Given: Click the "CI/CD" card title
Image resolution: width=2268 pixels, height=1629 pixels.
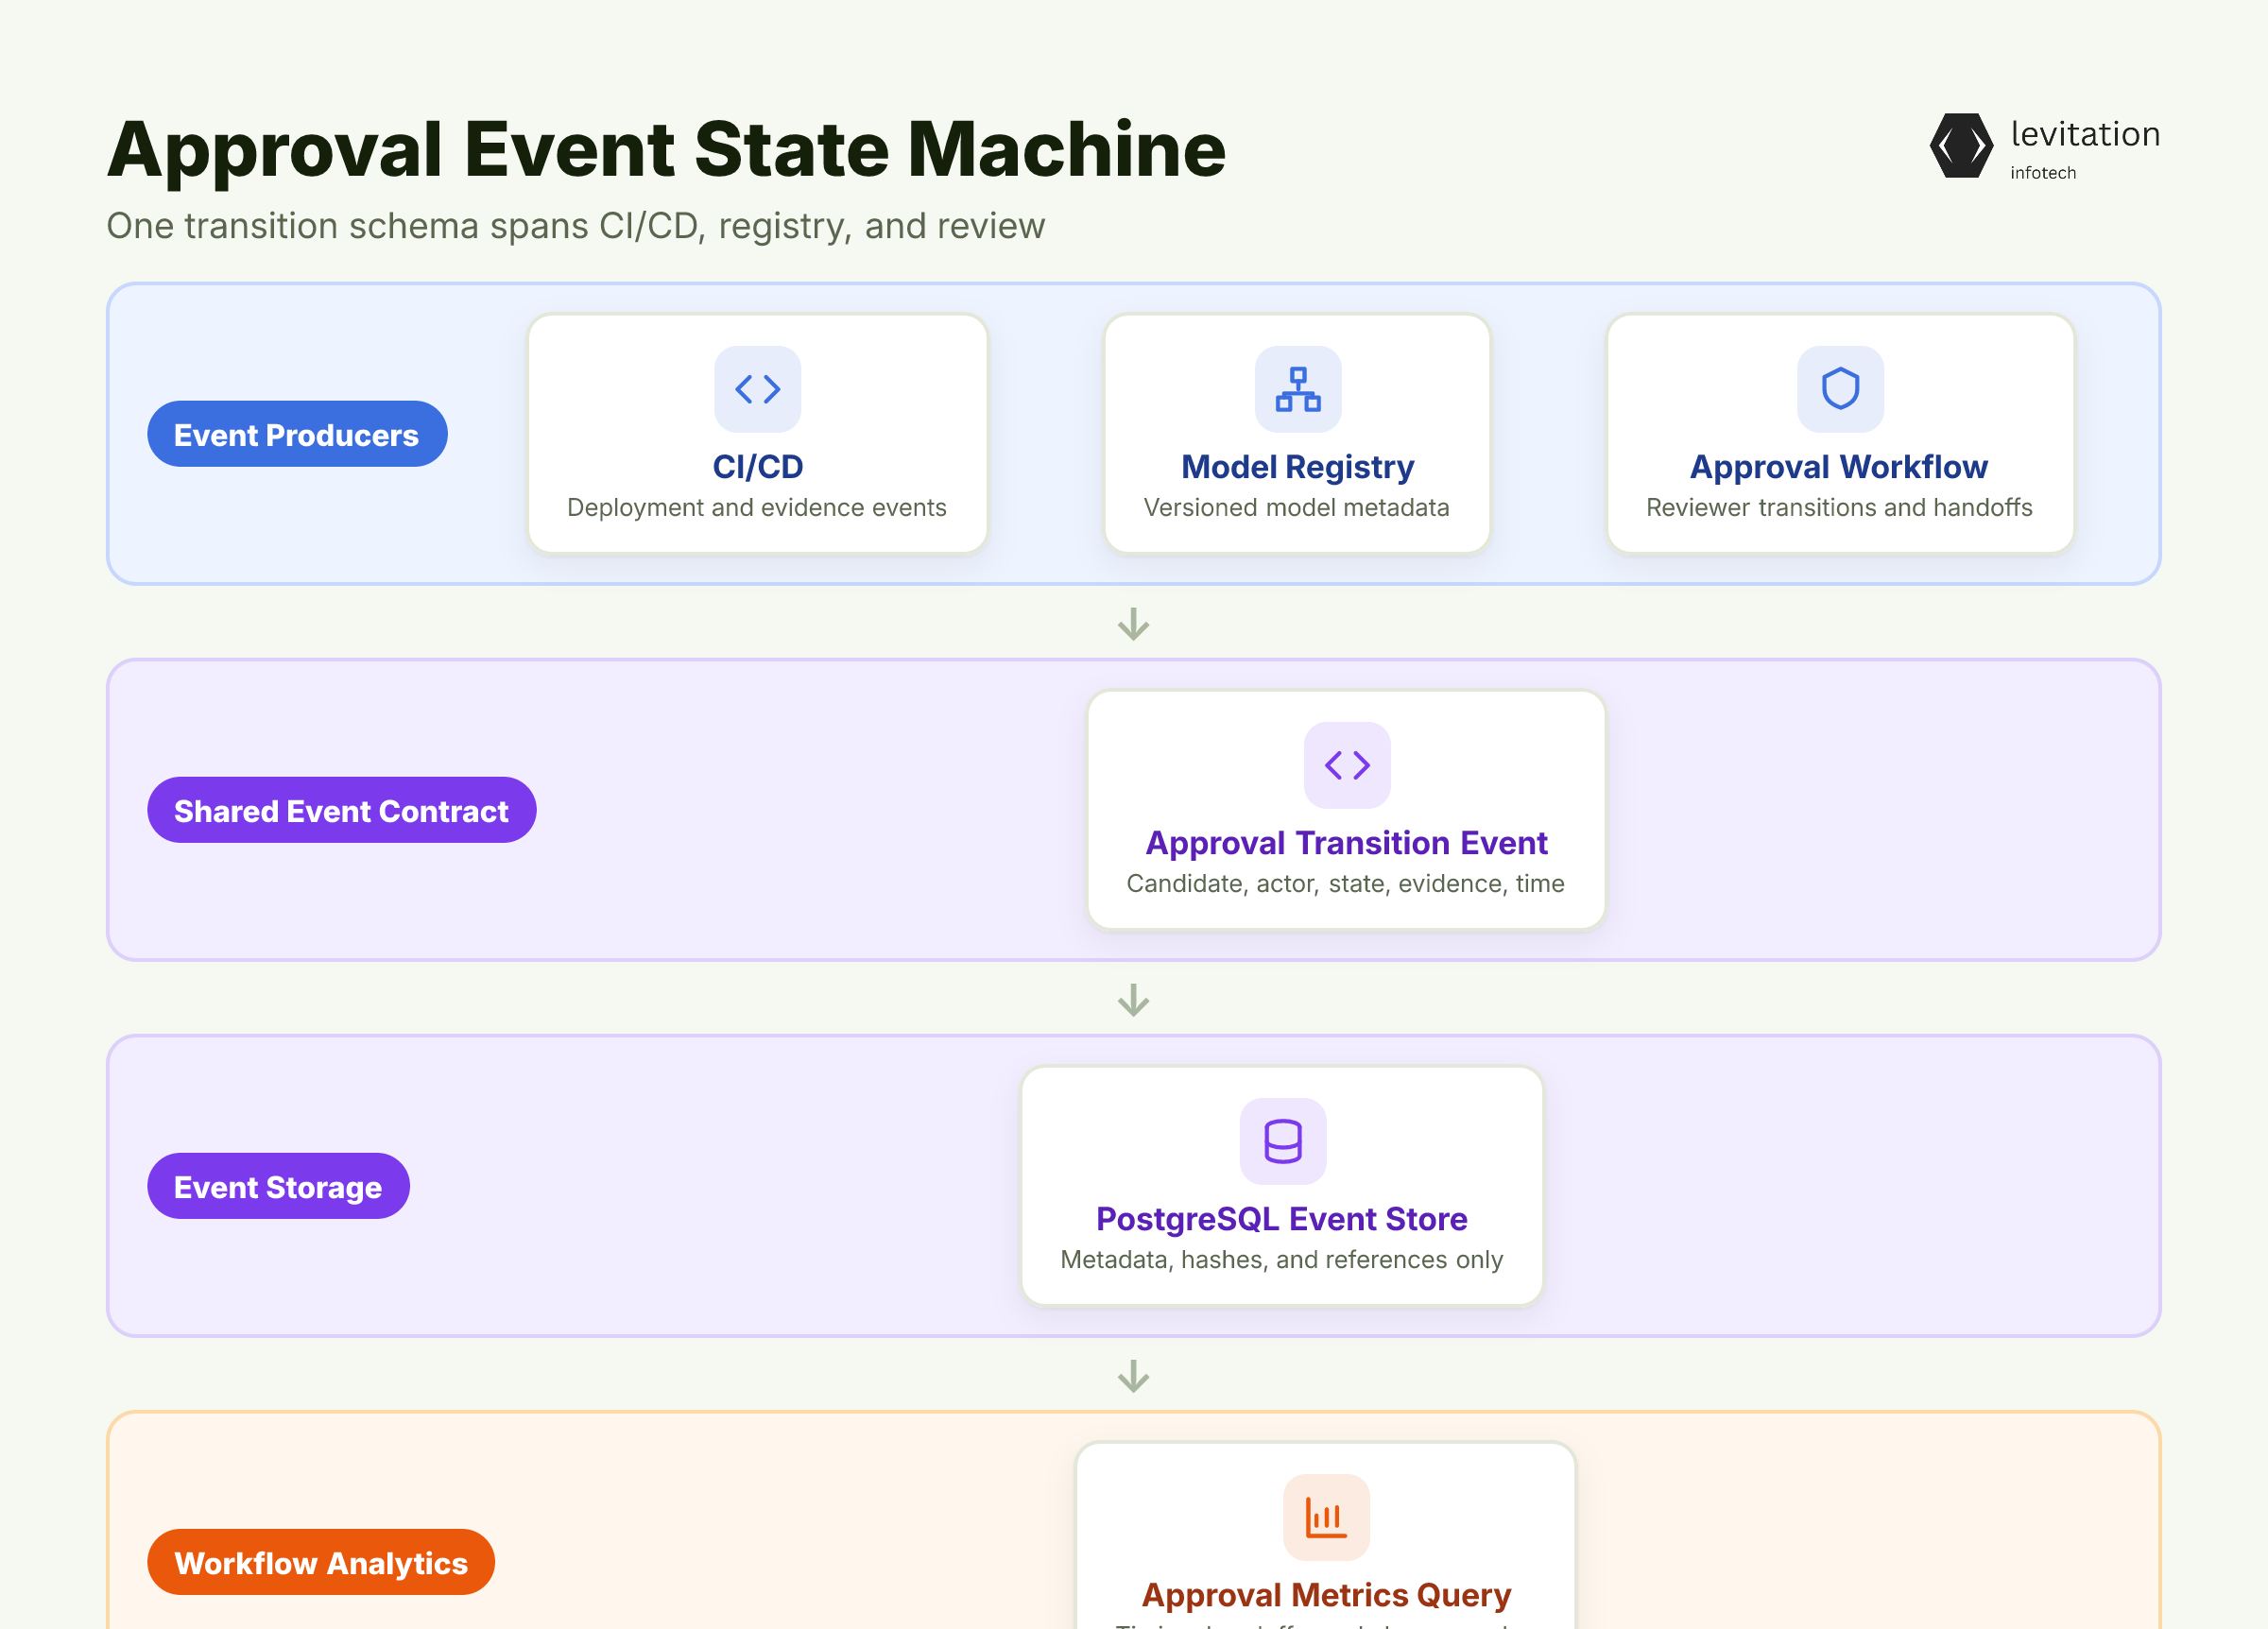Looking at the screenshot, I should (758, 467).
